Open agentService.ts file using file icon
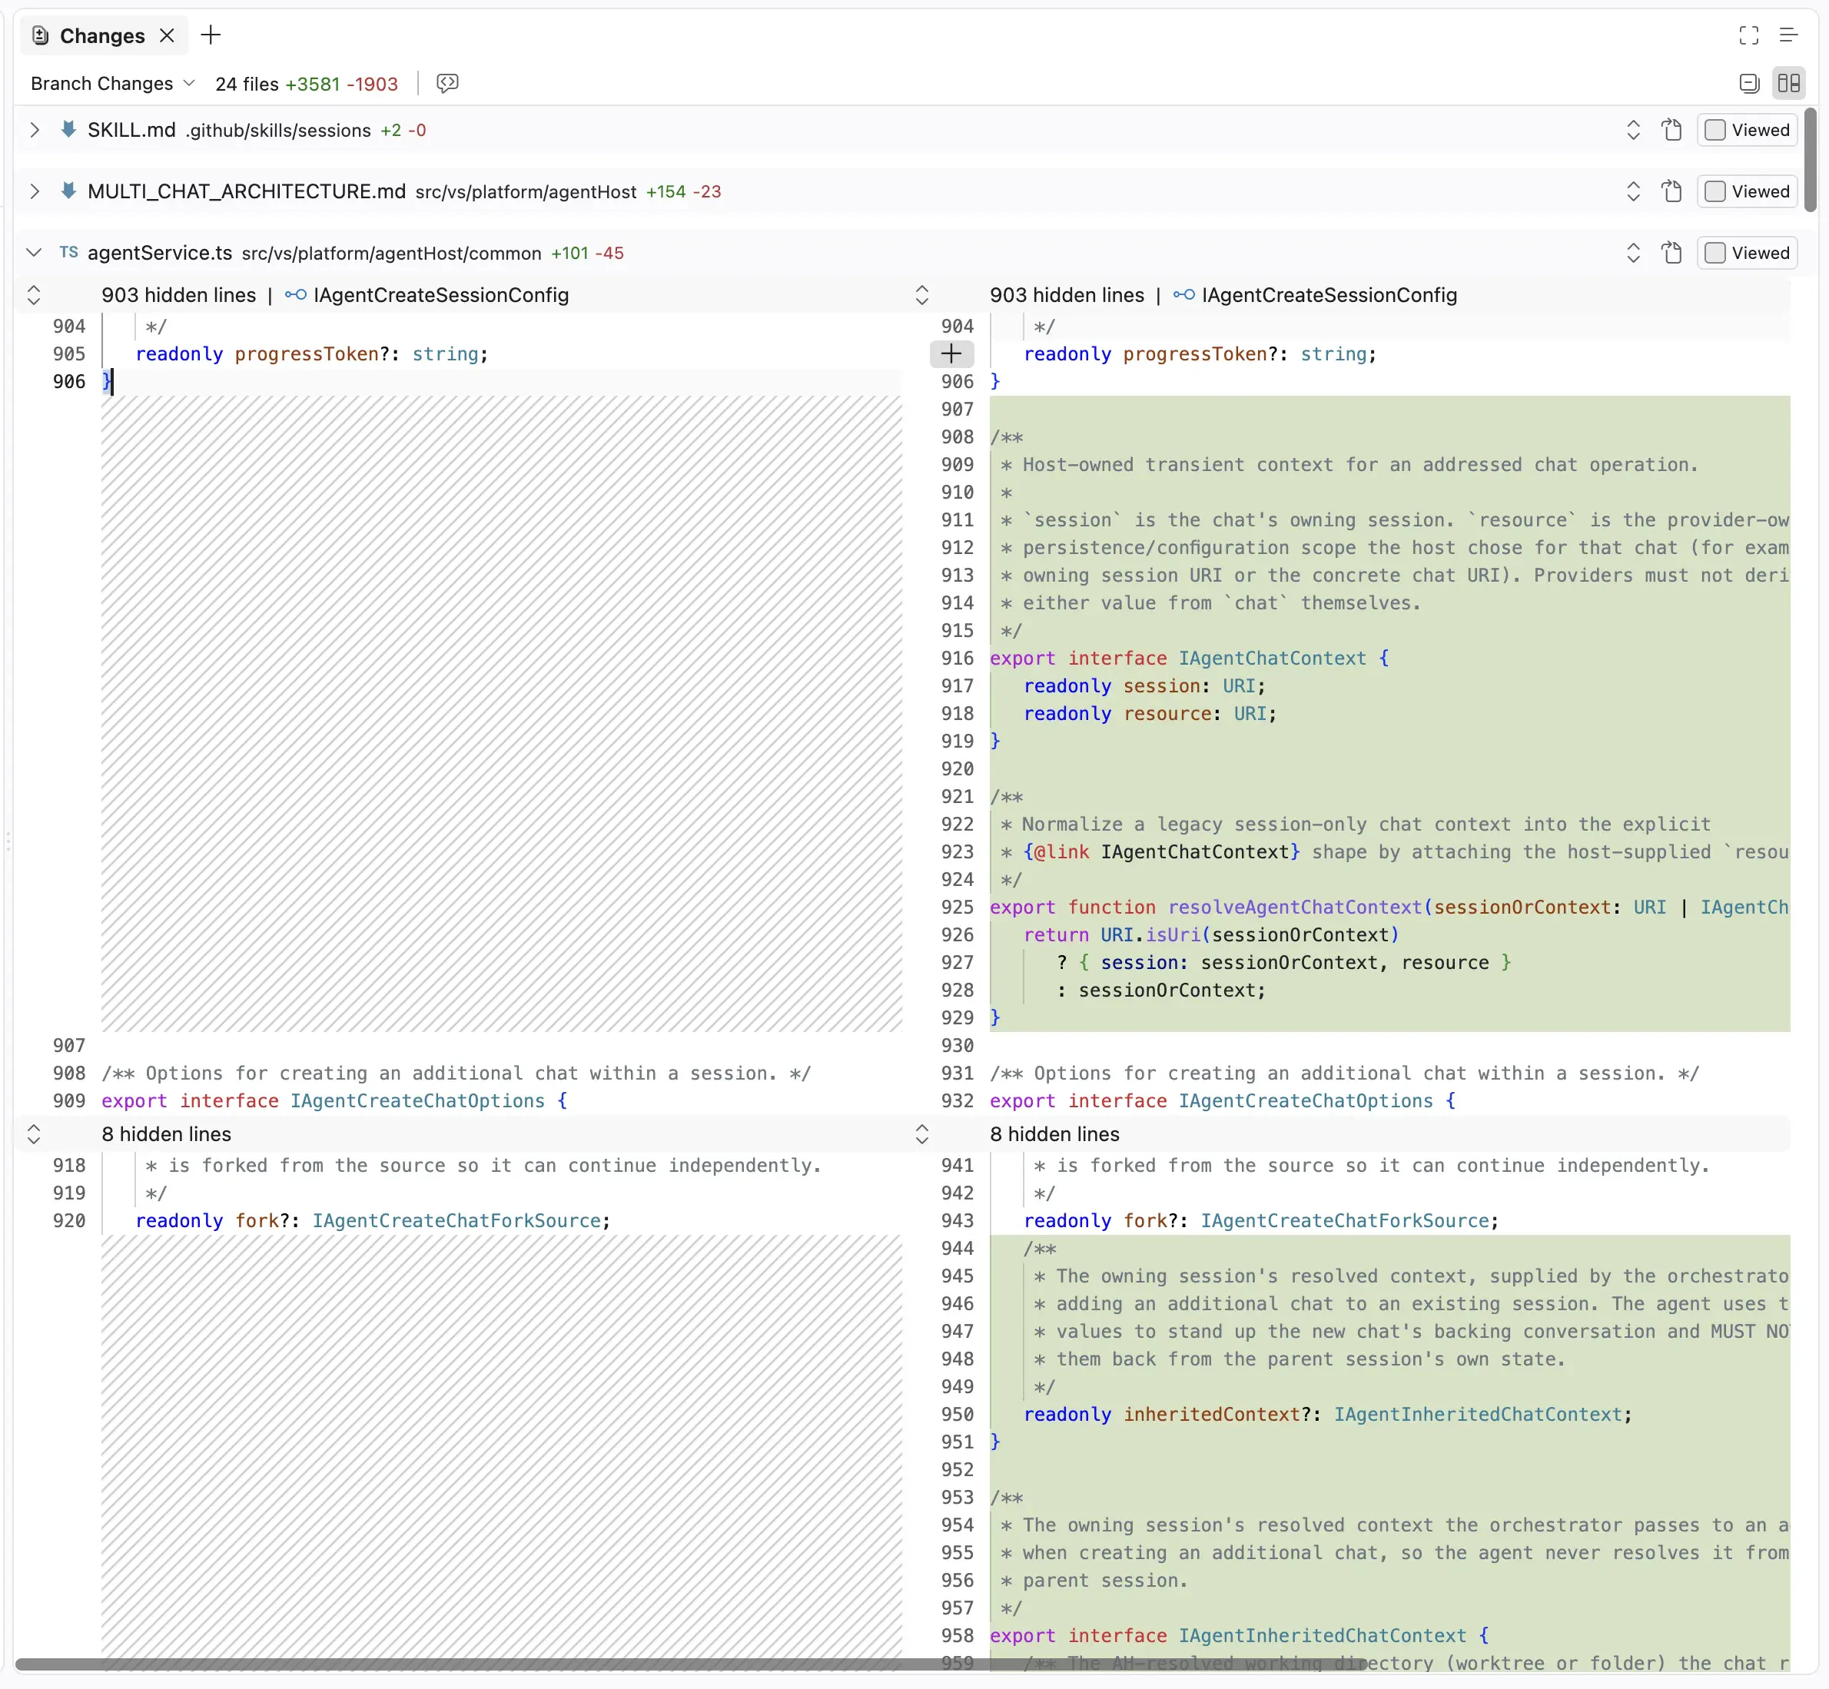 pos(1671,252)
